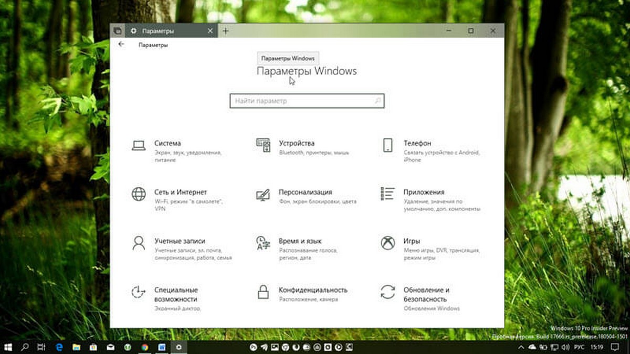Maximize the Параметры window
This screenshot has width=630, height=354.
[471, 31]
